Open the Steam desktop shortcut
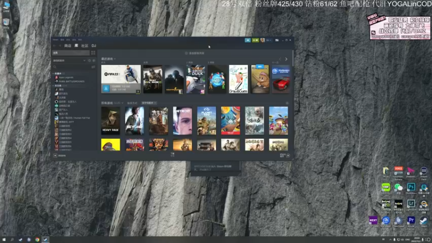 coord(424,222)
